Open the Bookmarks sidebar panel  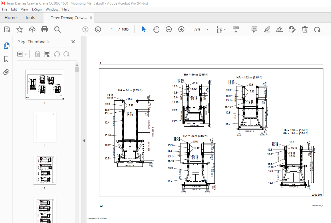pyautogui.click(x=6, y=59)
